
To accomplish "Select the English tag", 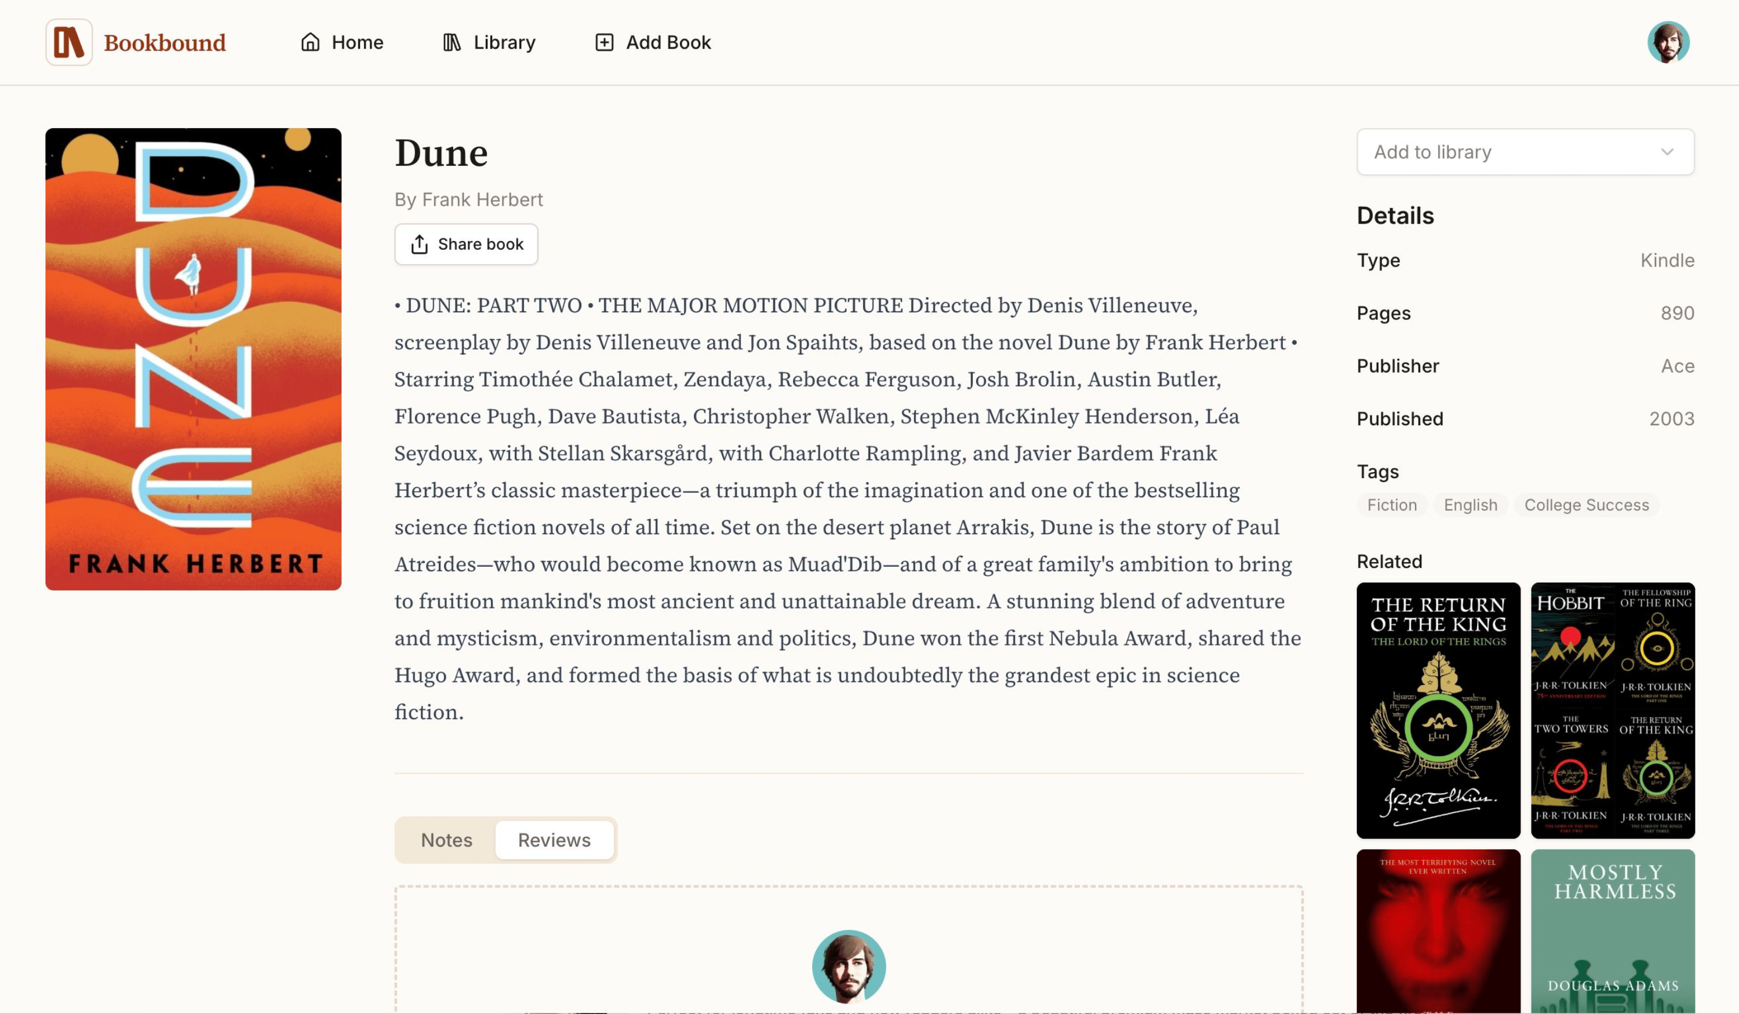I will coord(1471,505).
